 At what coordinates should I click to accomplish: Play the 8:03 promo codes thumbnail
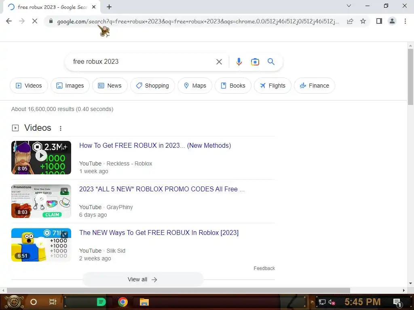point(41,201)
